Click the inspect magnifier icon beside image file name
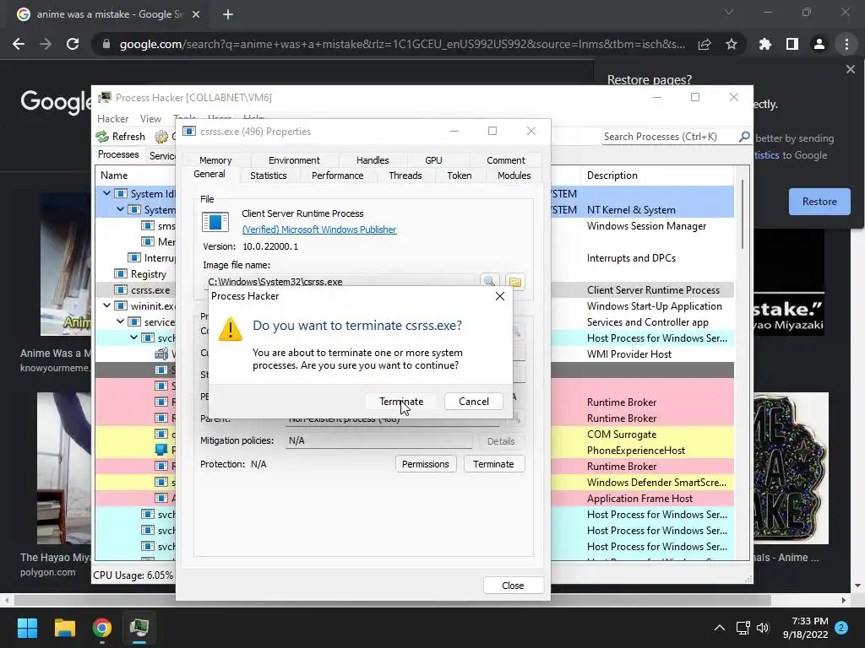The width and height of the screenshot is (865, 648). point(489,282)
